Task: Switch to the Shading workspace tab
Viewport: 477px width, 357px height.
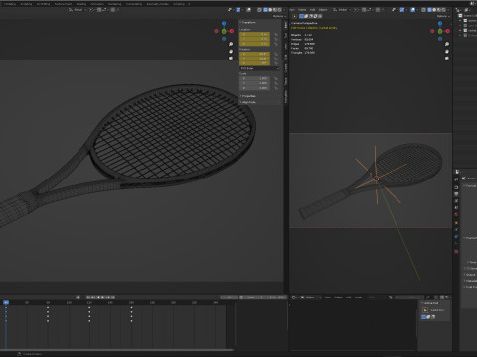Action: [81, 4]
